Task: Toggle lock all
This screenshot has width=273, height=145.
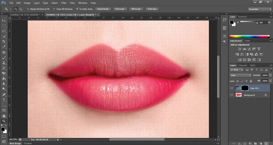Action: point(251,81)
